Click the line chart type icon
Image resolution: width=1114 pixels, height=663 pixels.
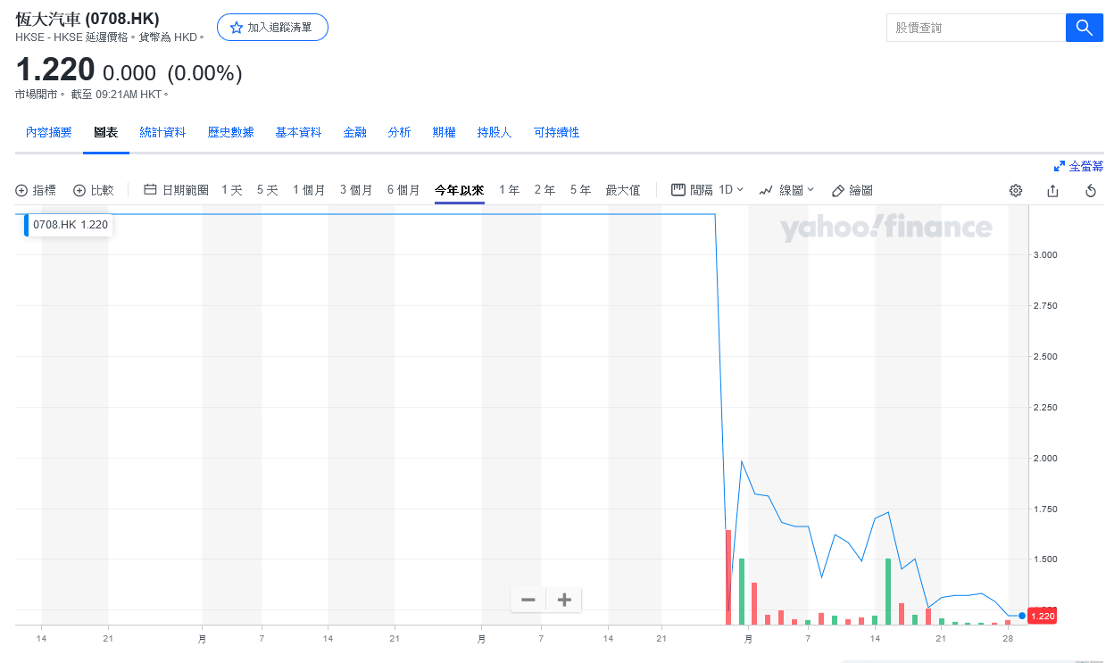coord(766,190)
